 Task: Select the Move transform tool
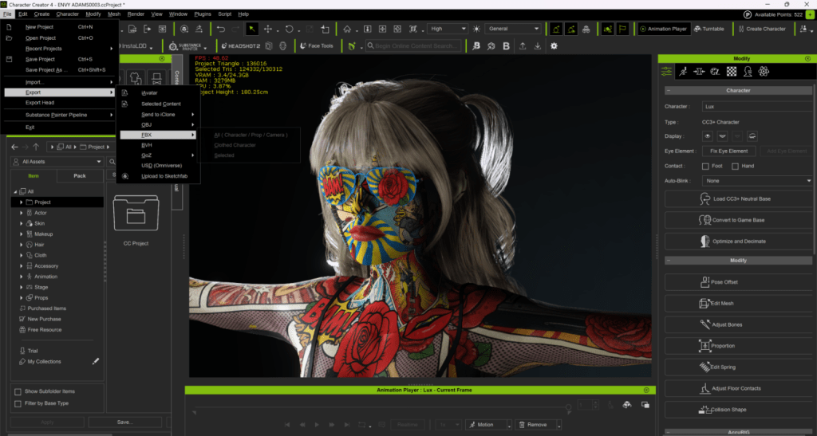click(267, 29)
